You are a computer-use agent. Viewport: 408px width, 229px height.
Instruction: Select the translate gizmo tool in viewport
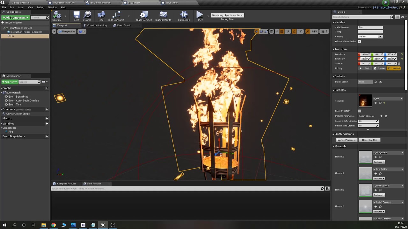[x=257, y=31]
